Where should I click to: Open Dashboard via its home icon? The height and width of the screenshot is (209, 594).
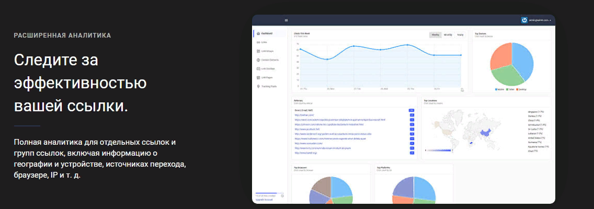[x=258, y=33]
